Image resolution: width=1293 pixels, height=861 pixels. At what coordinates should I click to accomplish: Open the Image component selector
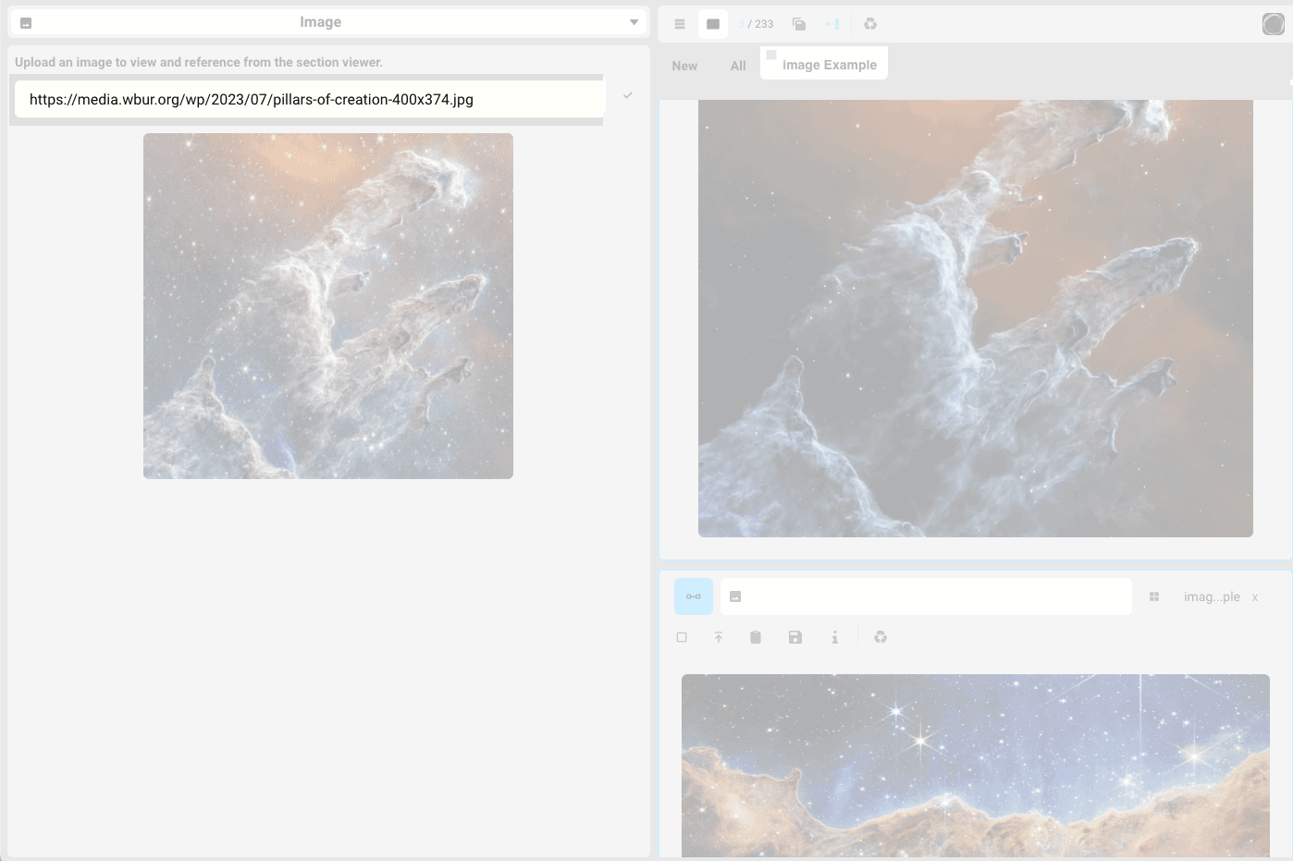click(328, 22)
